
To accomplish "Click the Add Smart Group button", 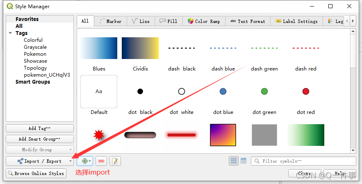I will click(40, 139).
